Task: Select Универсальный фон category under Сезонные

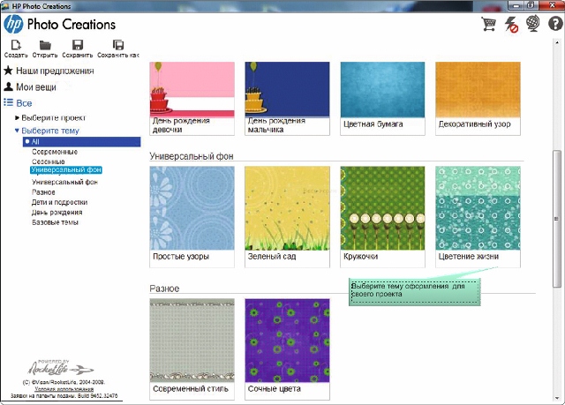Action: pos(66,169)
